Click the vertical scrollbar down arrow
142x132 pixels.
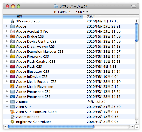(x=137, y=122)
